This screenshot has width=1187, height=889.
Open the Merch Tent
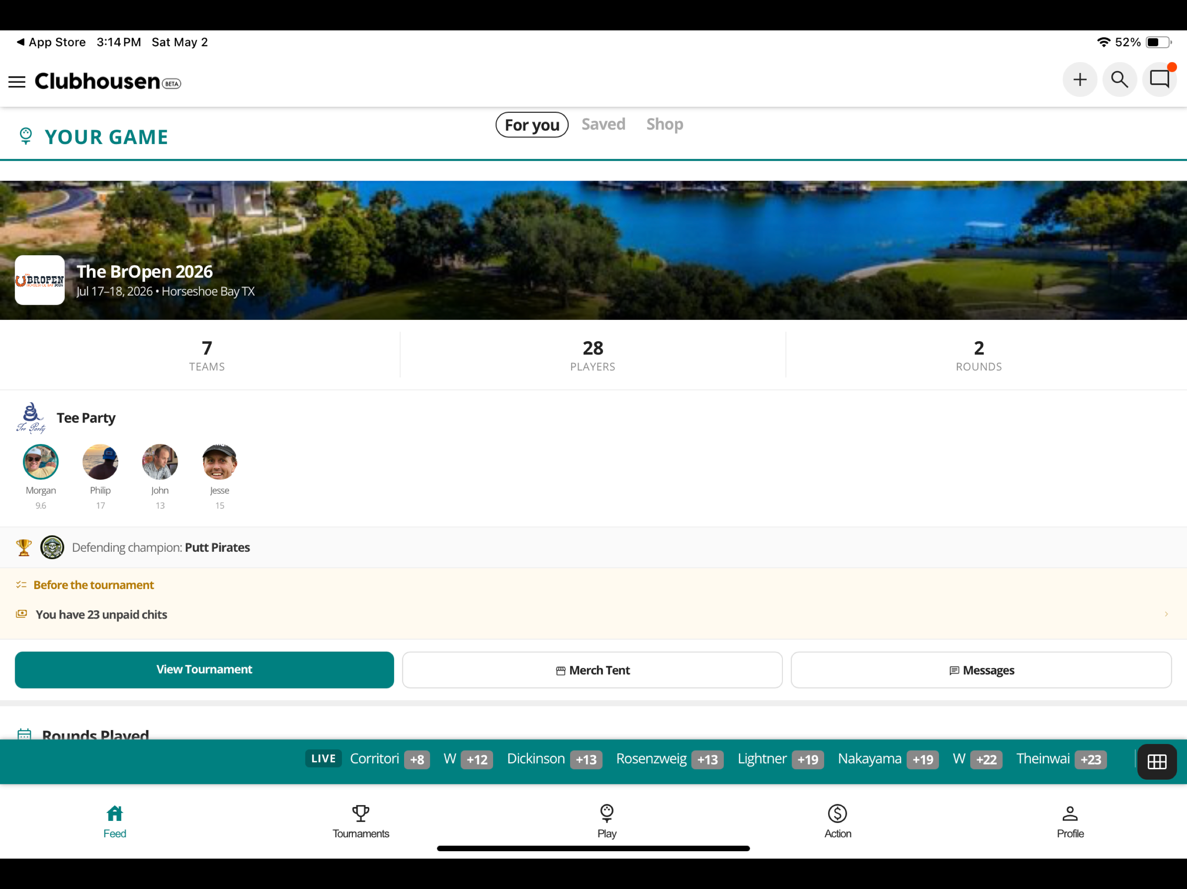coord(592,670)
